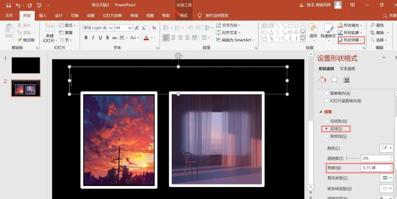397x199 pixels.
Task: Collapse the 线条 section
Action: [x=321, y=112]
